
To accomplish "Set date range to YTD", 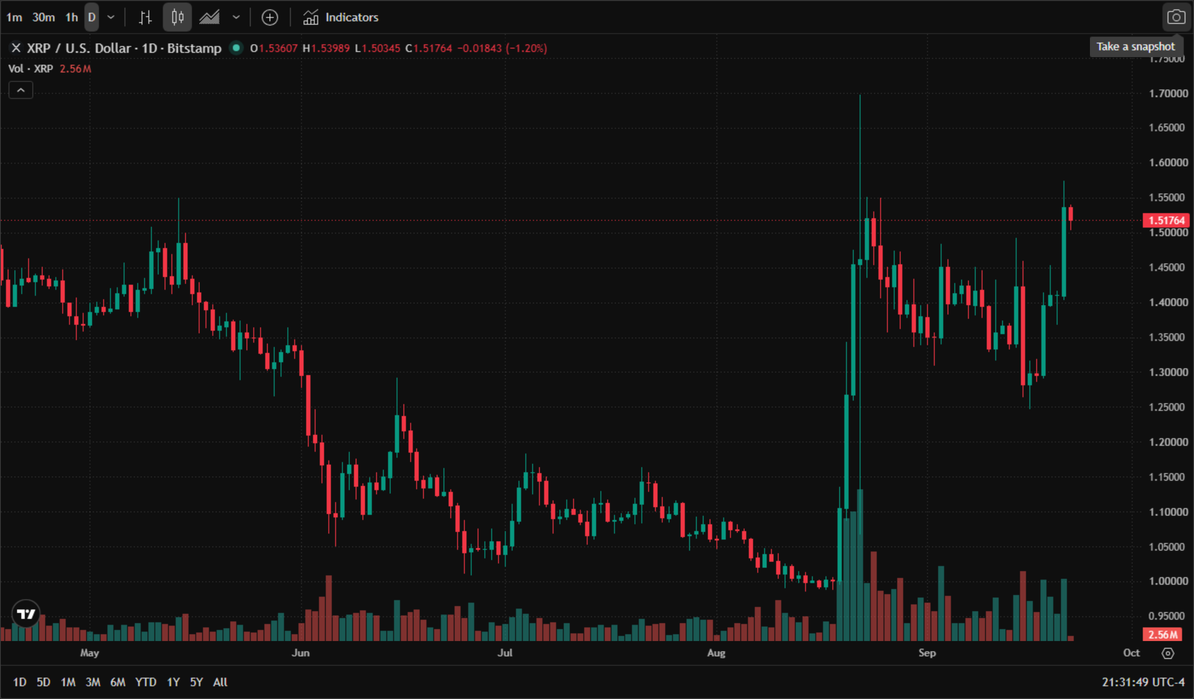I will [x=146, y=682].
